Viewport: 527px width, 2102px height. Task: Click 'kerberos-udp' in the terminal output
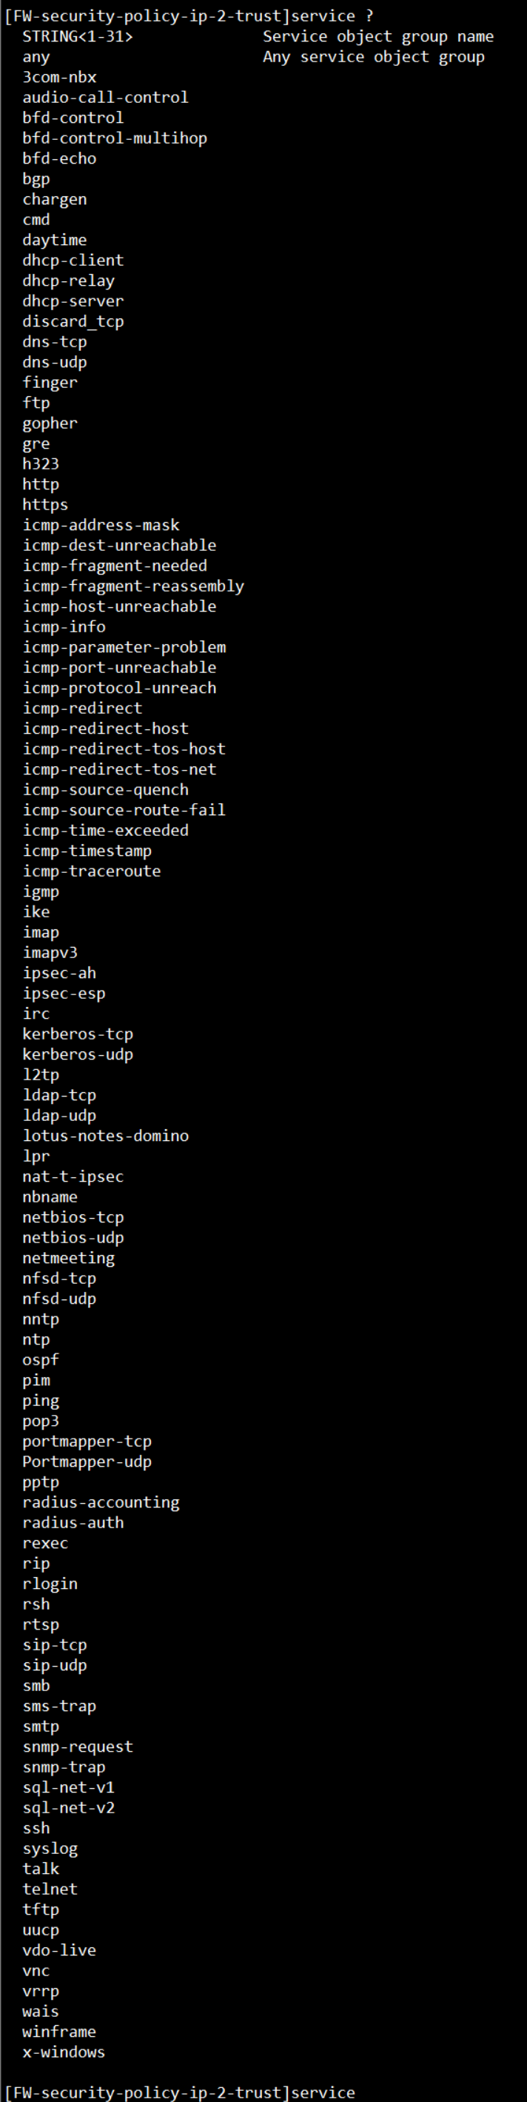point(78,1054)
